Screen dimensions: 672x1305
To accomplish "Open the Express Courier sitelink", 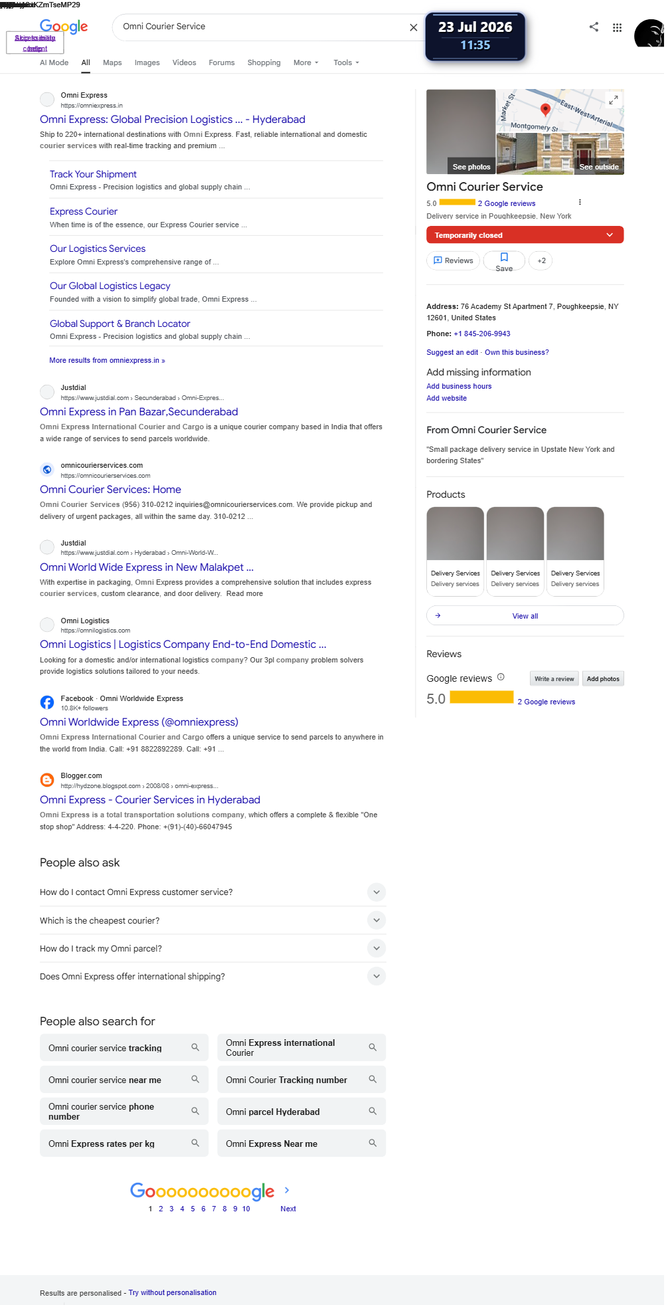I will tap(84, 211).
